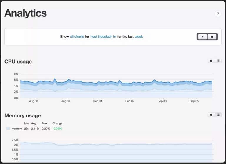Click Aug 31 on the CPU chart axis

pyautogui.click(x=65, y=101)
